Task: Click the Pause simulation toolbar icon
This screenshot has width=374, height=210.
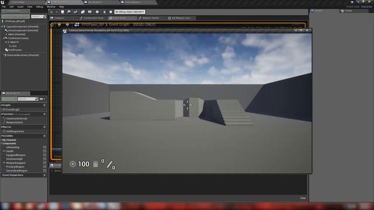Action: [104, 12]
